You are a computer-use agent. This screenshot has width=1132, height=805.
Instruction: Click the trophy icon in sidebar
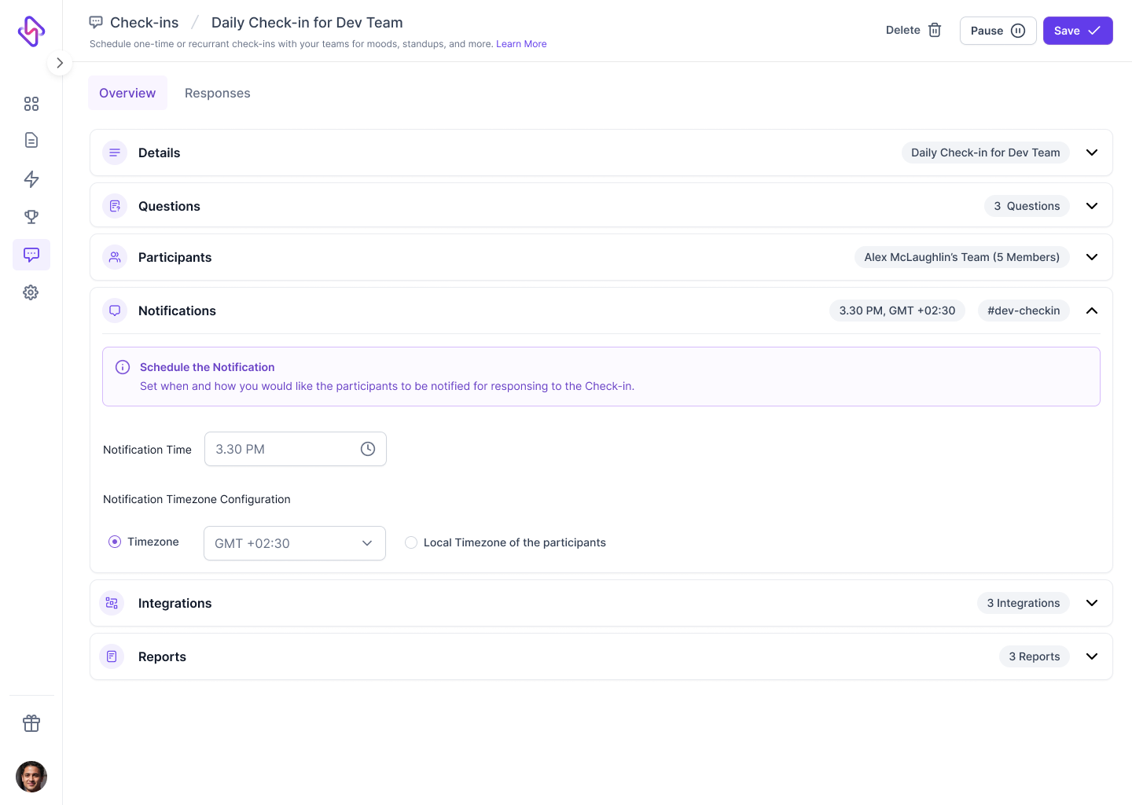(x=31, y=216)
